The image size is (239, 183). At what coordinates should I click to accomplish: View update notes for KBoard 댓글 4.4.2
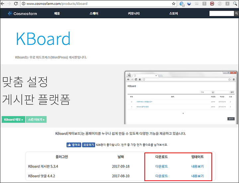(198, 176)
